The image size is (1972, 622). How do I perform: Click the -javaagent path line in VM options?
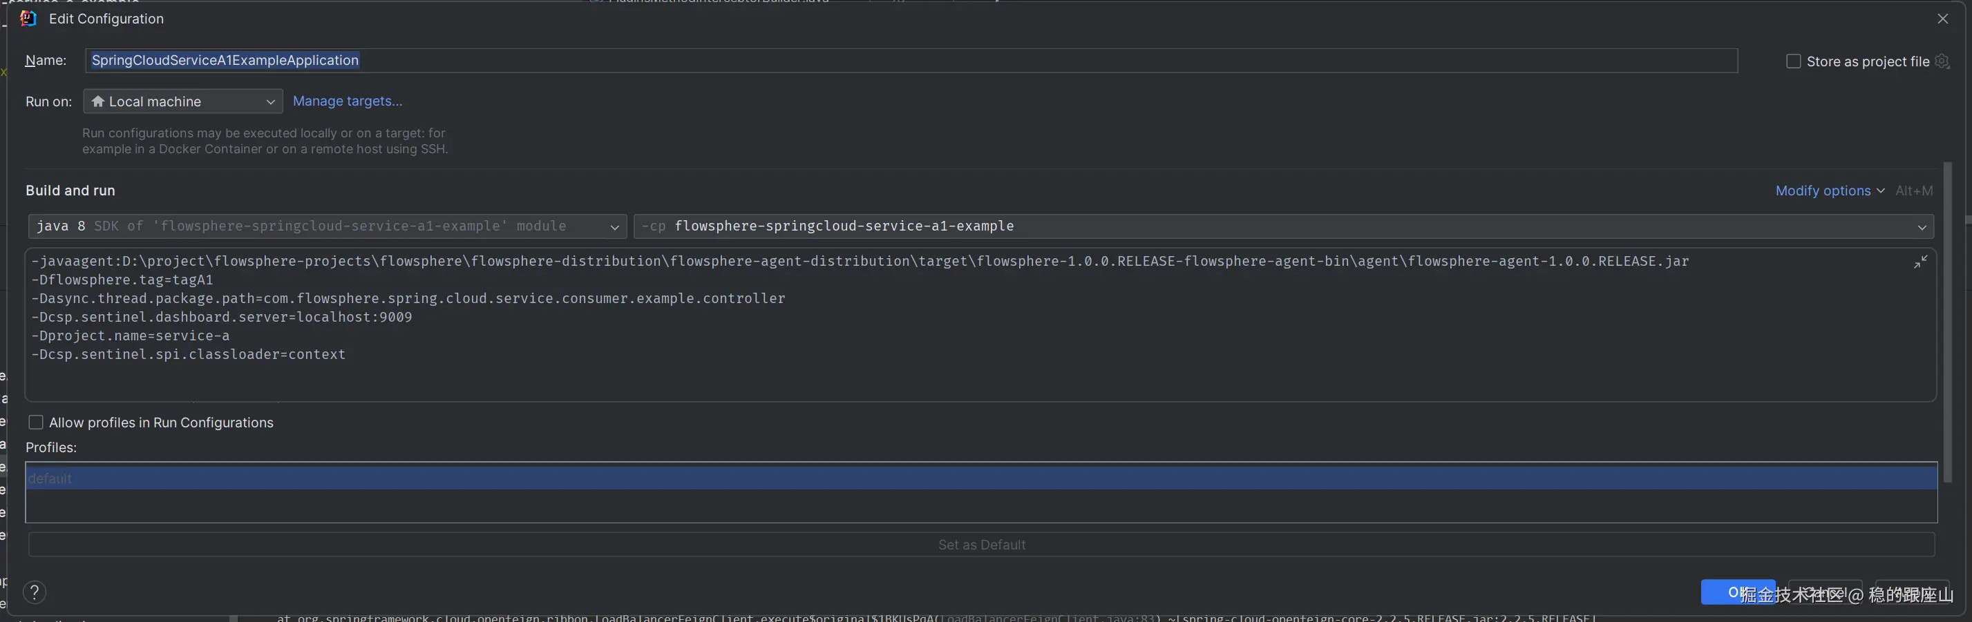click(x=859, y=261)
